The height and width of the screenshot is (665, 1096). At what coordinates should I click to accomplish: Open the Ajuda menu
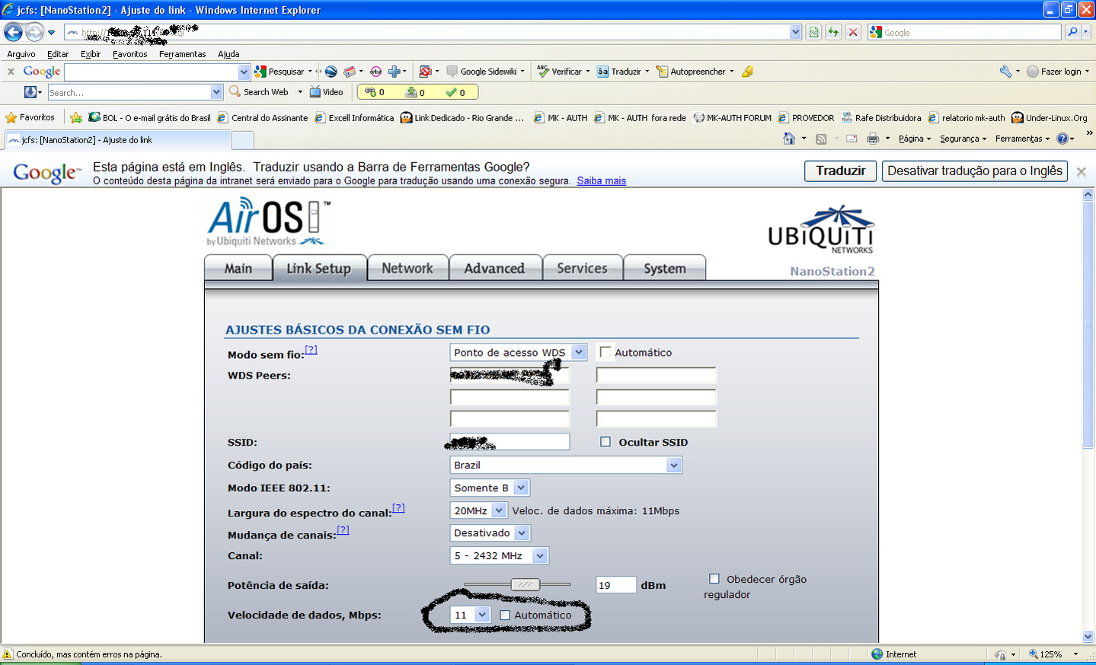pyautogui.click(x=228, y=54)
